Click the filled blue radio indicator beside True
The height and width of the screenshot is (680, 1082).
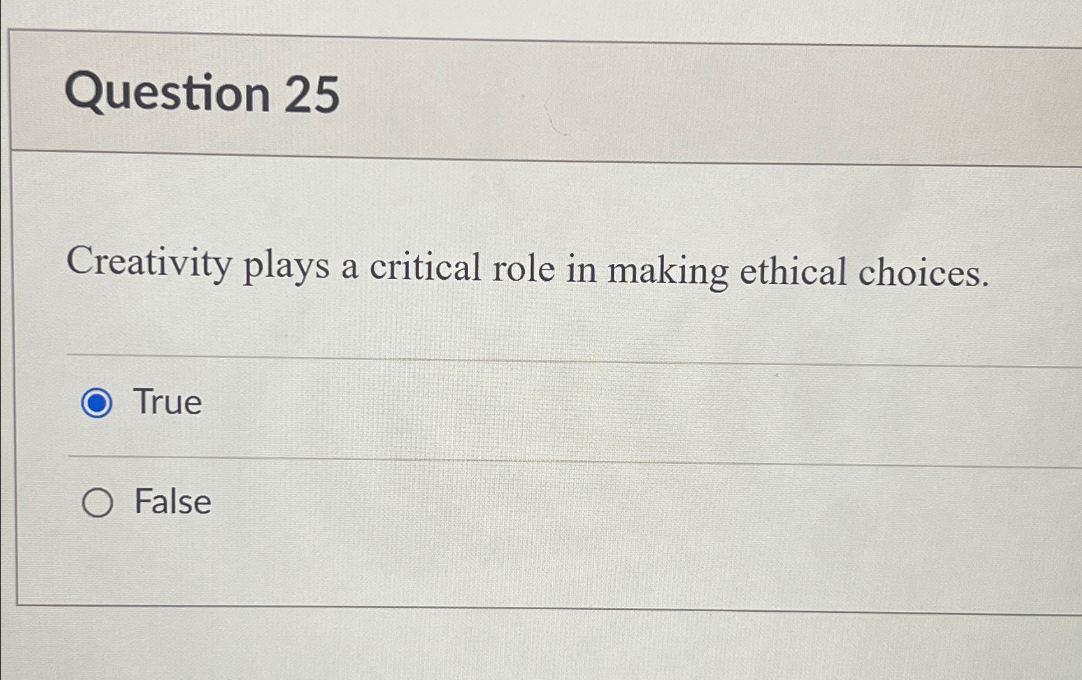click(x=98, y=403)
